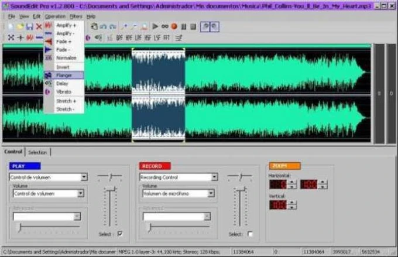Open the View menu
Viewport: 398px width, 257px height.
(x=24, y=16)
